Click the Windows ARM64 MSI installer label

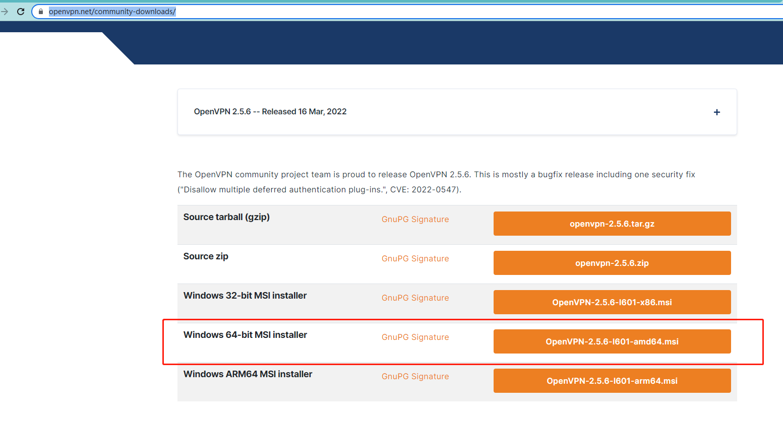coord(248,374)
